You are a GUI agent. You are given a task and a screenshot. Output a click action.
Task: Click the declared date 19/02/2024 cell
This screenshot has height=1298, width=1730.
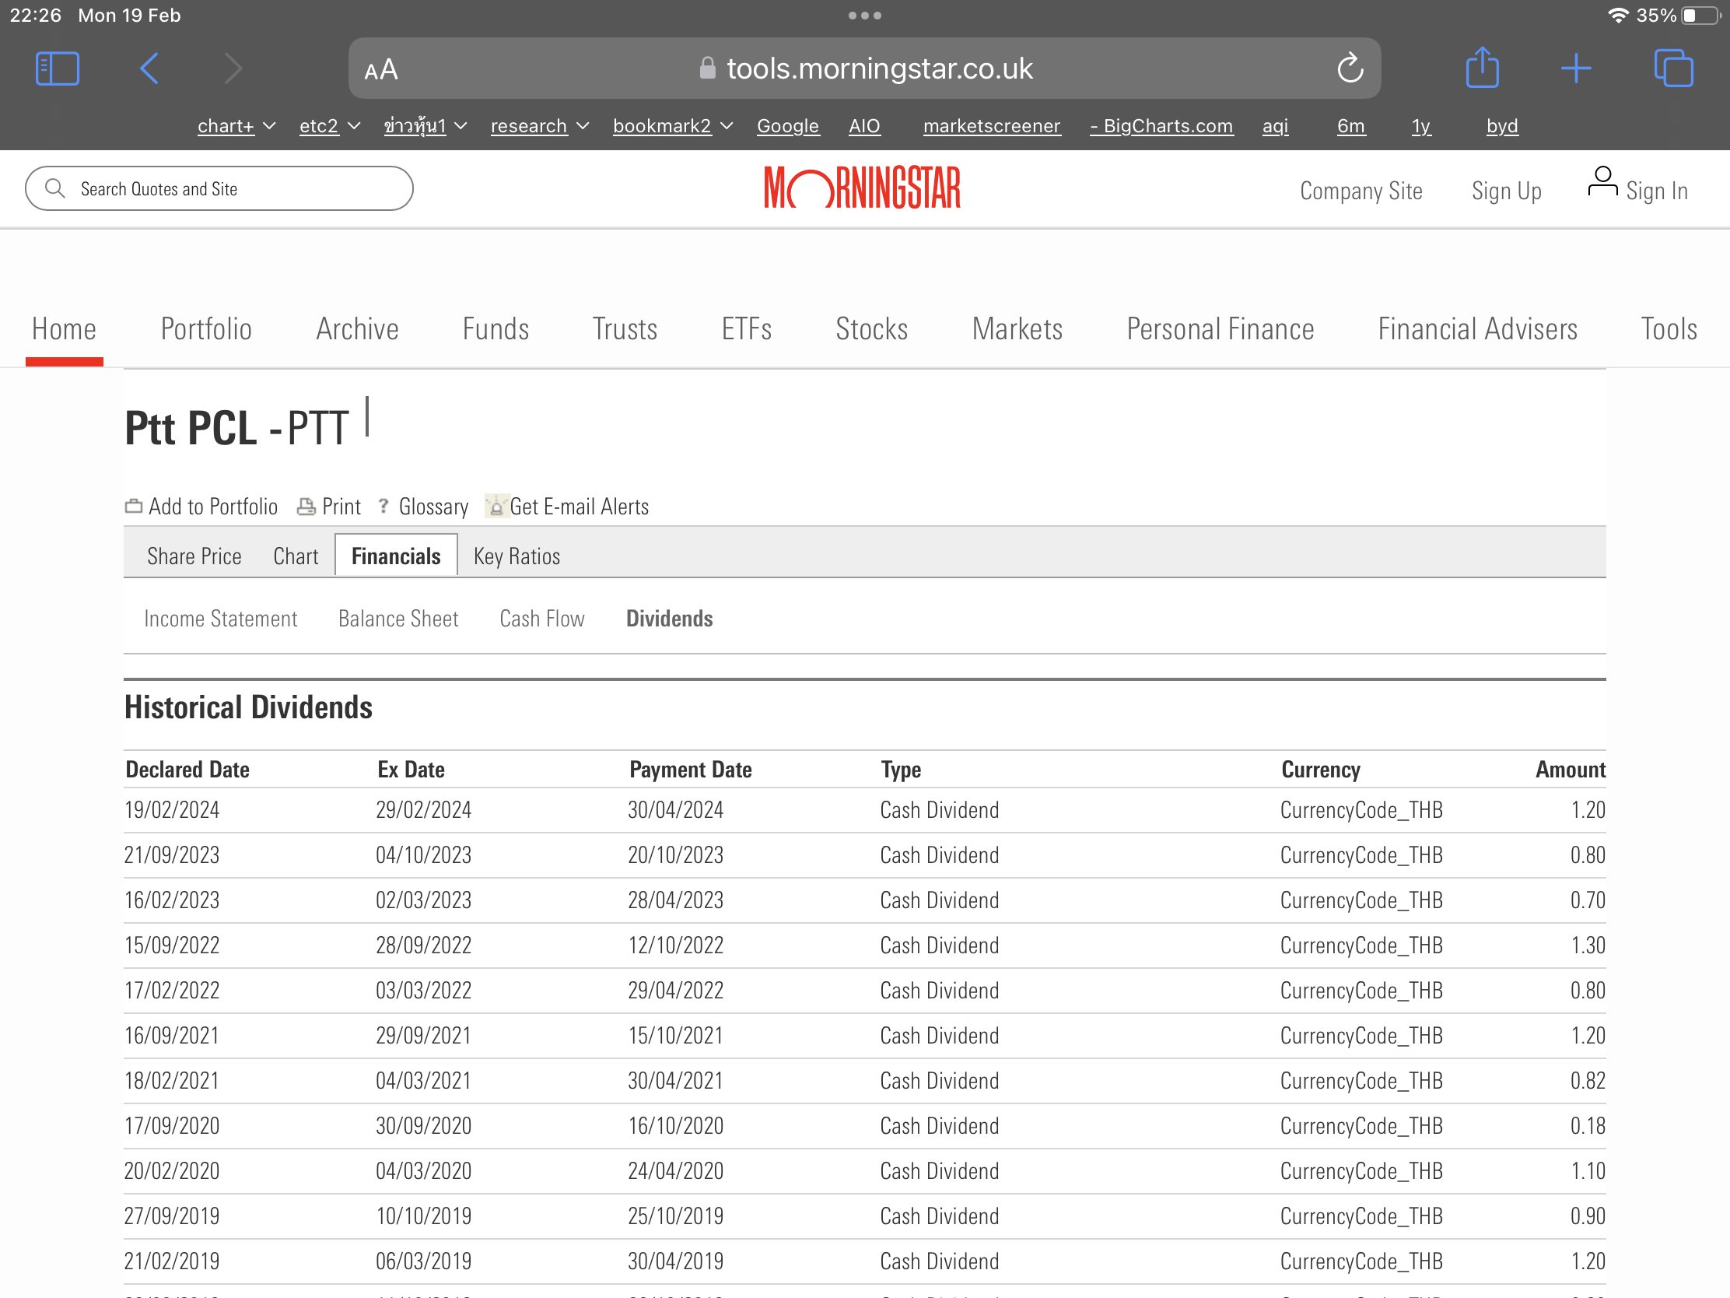[x=172, y=810]
